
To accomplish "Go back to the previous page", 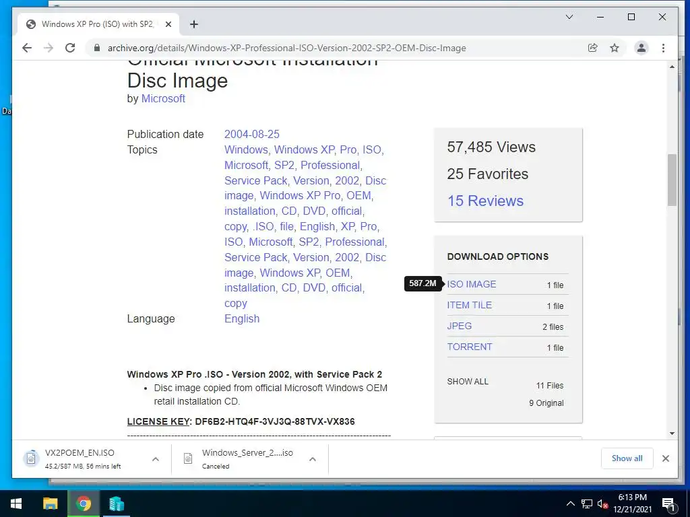I will click(x=27, y=48).
